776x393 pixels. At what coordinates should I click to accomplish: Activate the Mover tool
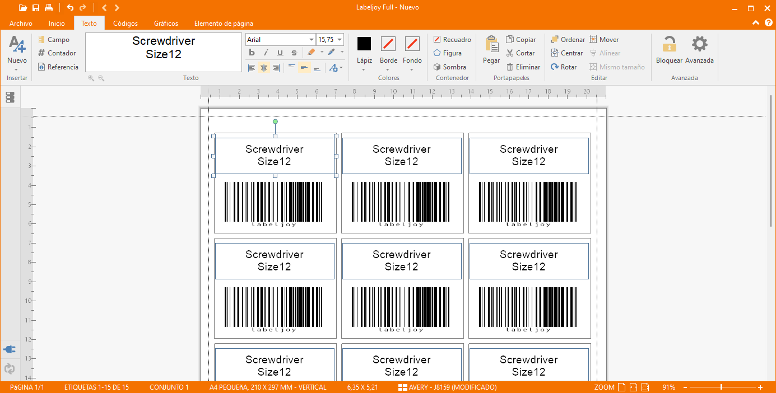coord(604,40)
